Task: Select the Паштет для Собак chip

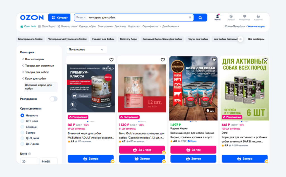Action: pos(103,39)
